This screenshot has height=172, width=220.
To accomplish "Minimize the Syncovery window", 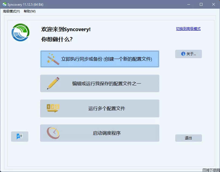I will coord(189,4).
